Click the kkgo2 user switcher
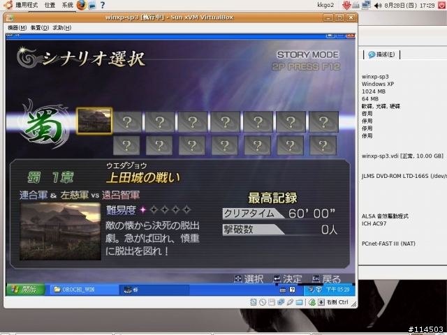The width and height of the screenshot is (447, 335). [x=325, y=5]
